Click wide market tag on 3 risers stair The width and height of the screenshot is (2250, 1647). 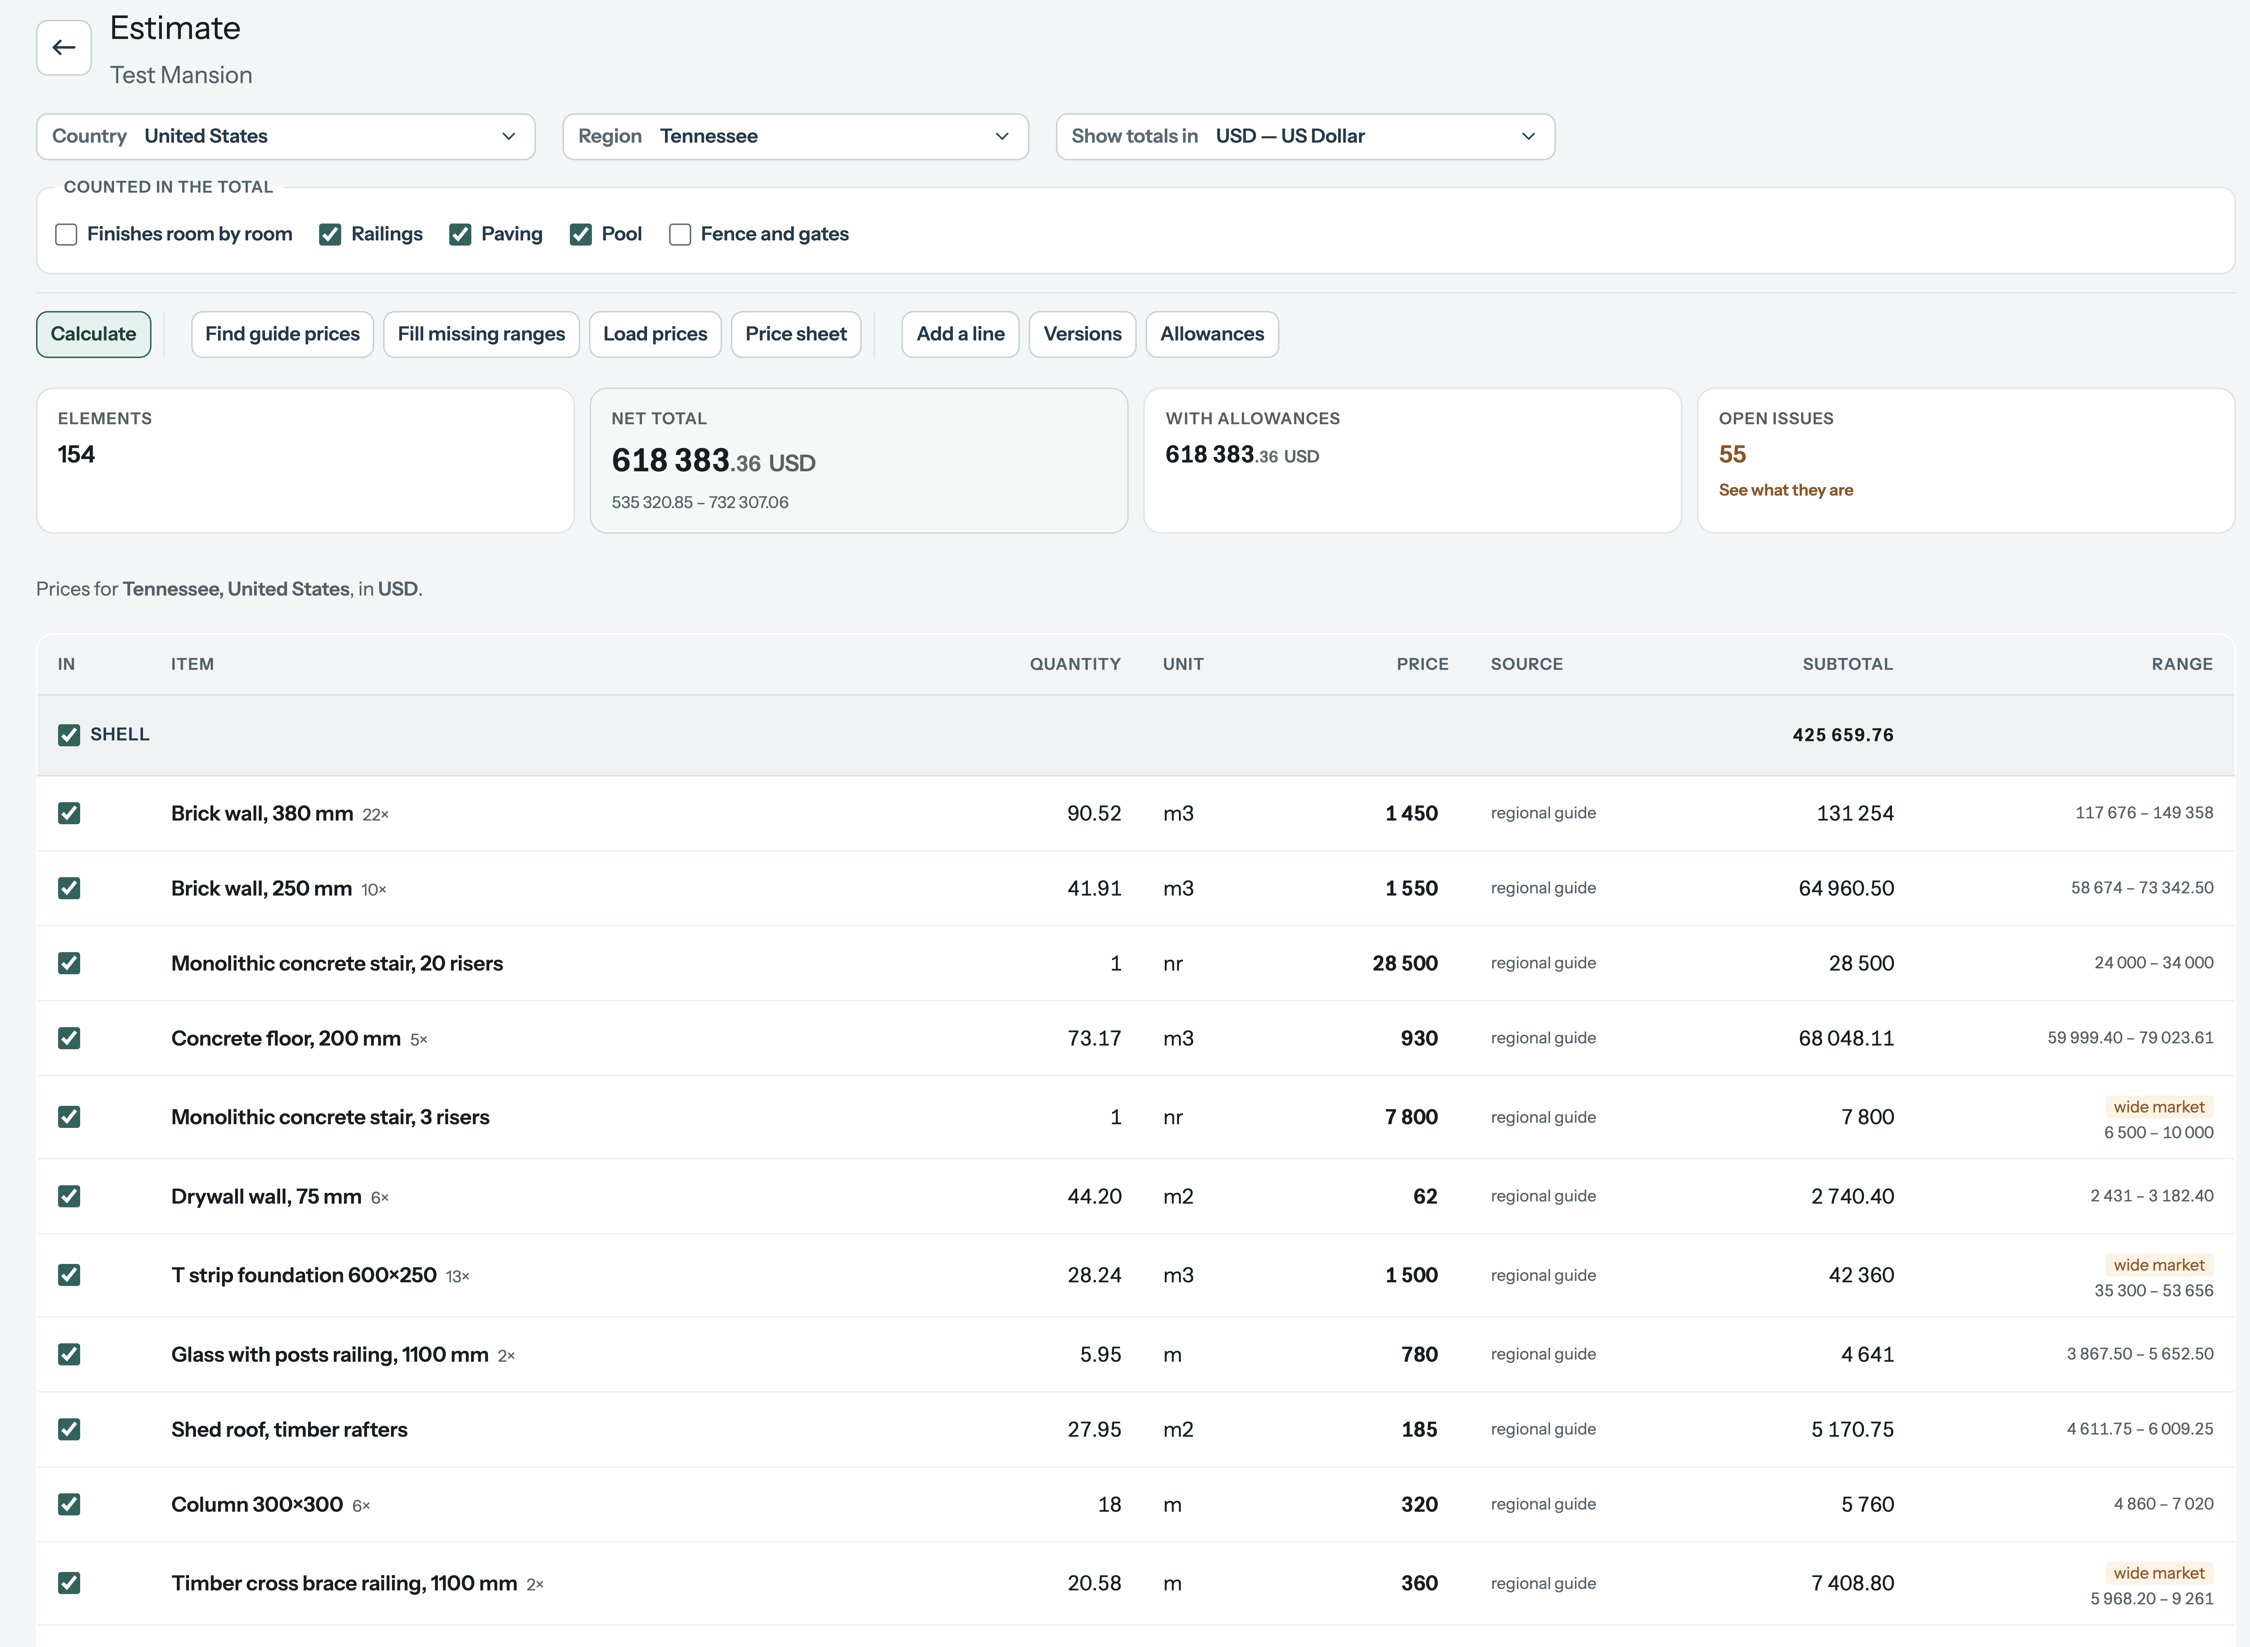click(x=2158, y=1107)
